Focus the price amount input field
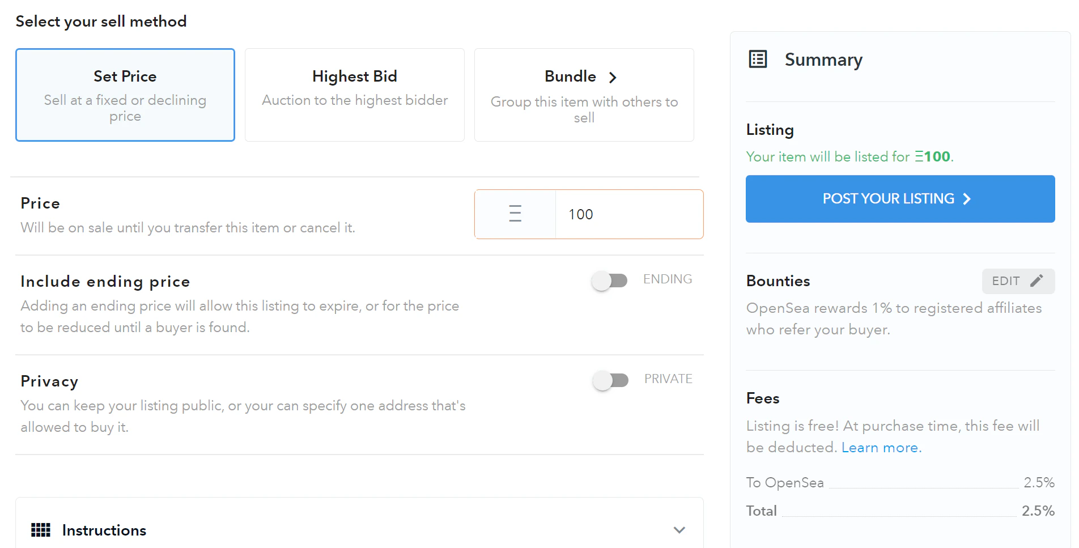Viewport: 1079px width, 548px height. (x=629, y=214)
